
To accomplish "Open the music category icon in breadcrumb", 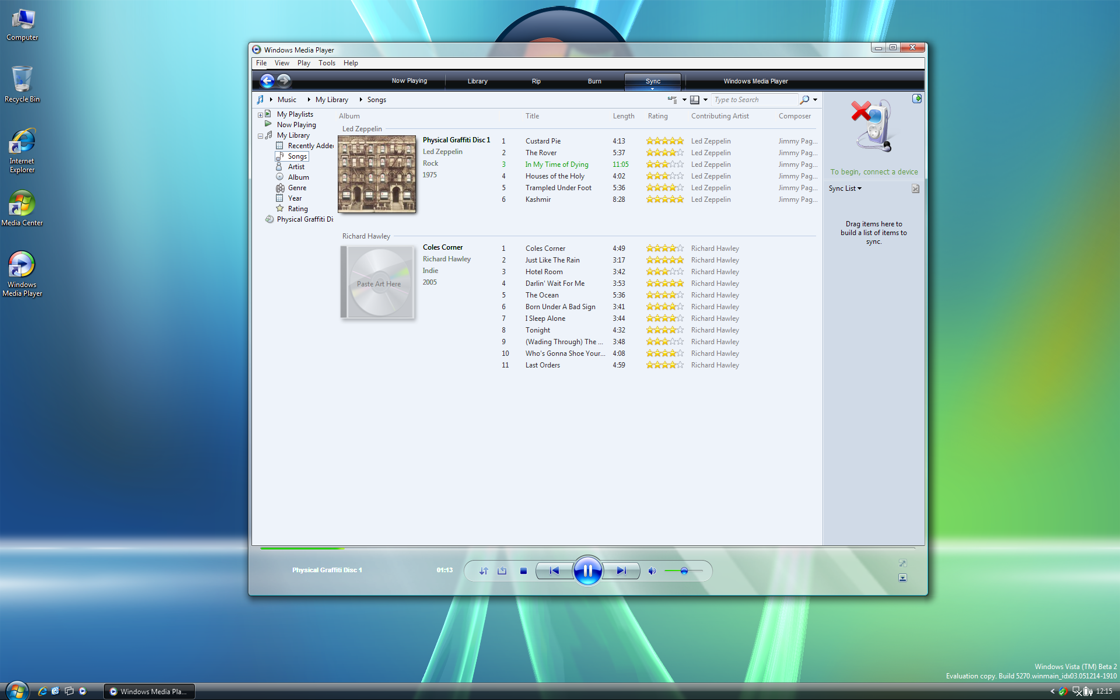I will tap(260, 100).
